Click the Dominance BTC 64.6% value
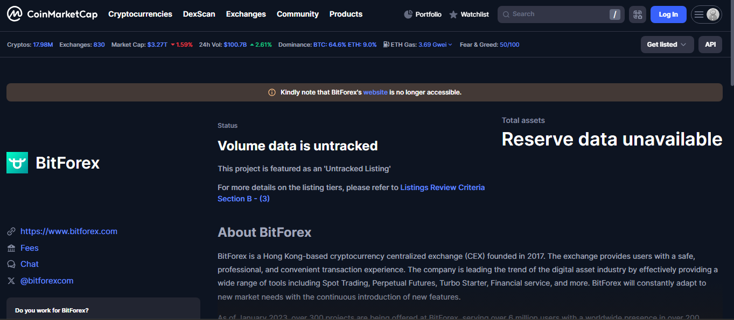The height and width of the screenshot is (320, 734). click(x=330, y=45)
